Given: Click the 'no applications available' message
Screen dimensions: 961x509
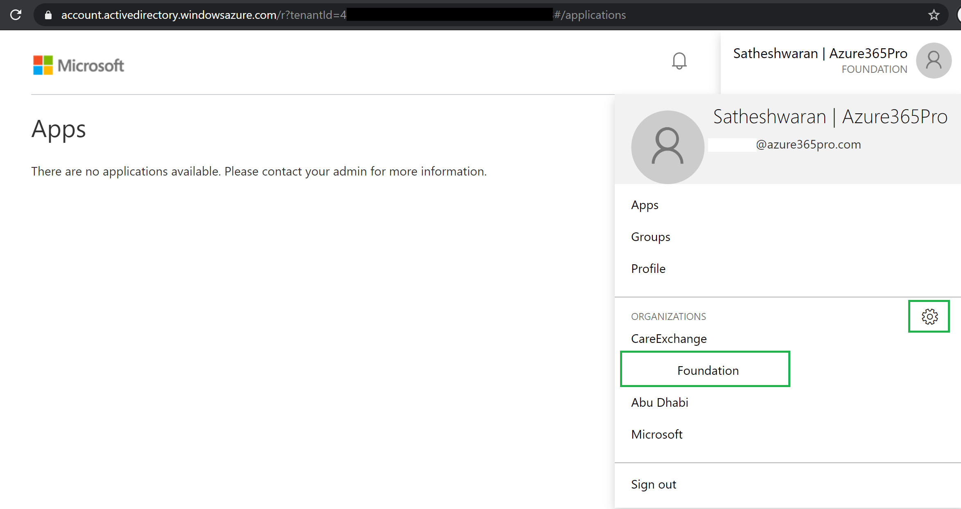Looking at the screenshot, I should 259,171.
